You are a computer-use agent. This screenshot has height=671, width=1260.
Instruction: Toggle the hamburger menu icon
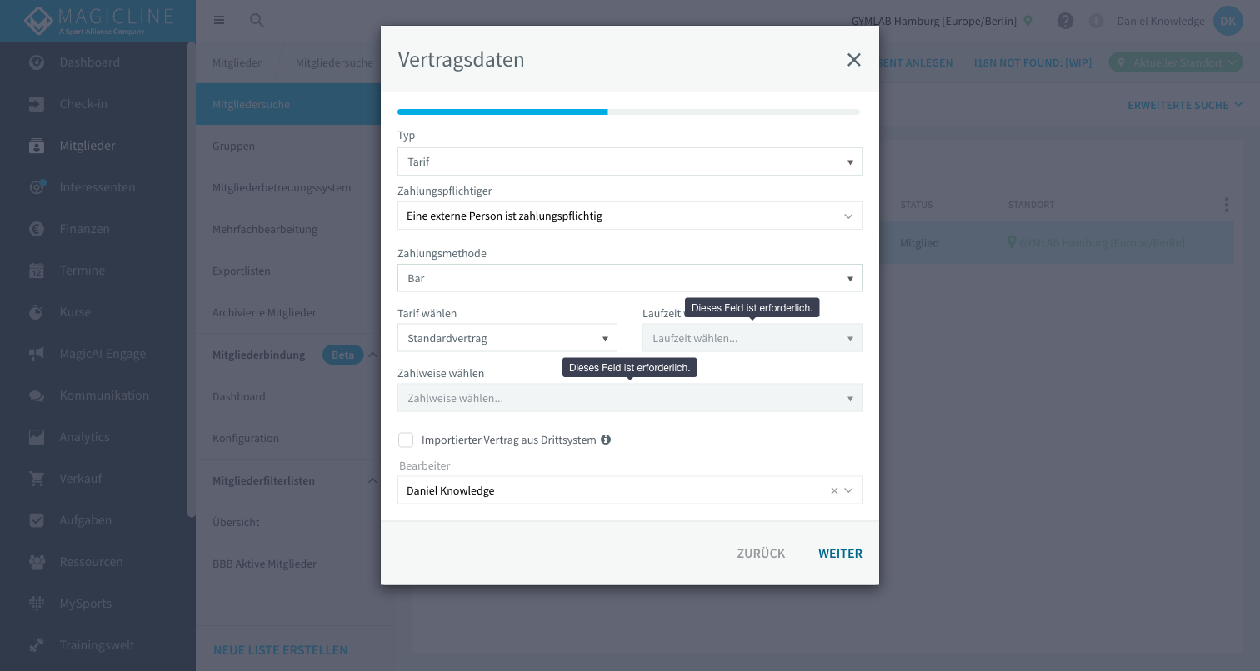coord(219,20)
